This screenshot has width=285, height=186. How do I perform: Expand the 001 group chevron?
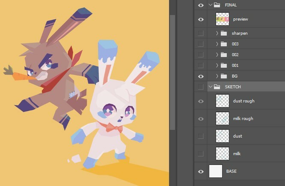point(217,65)
